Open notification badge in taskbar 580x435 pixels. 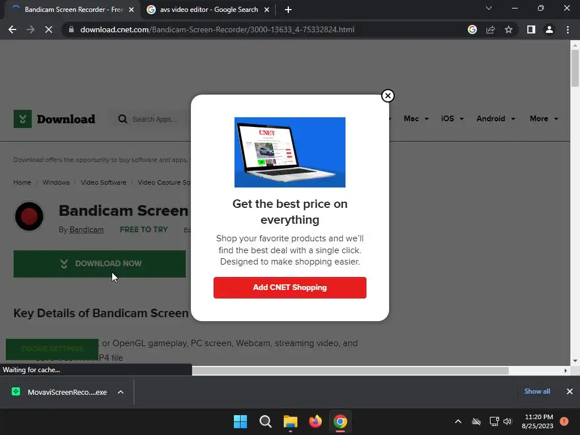564,421
